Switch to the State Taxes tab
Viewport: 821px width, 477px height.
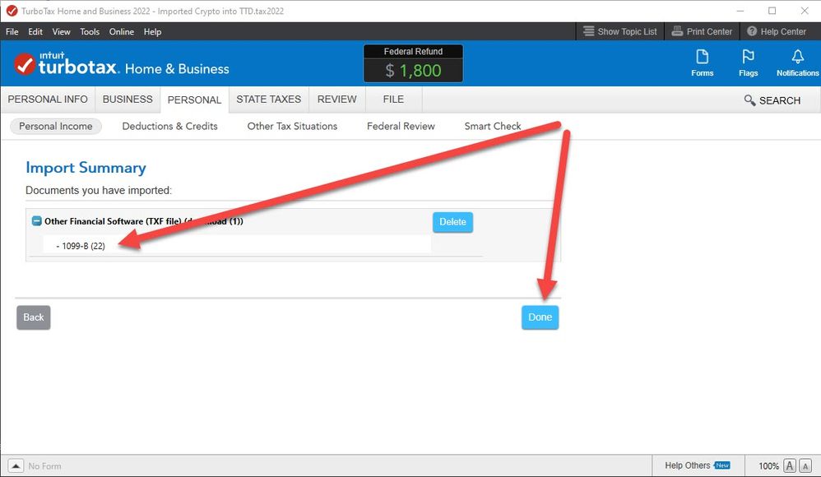pos(268,99)
